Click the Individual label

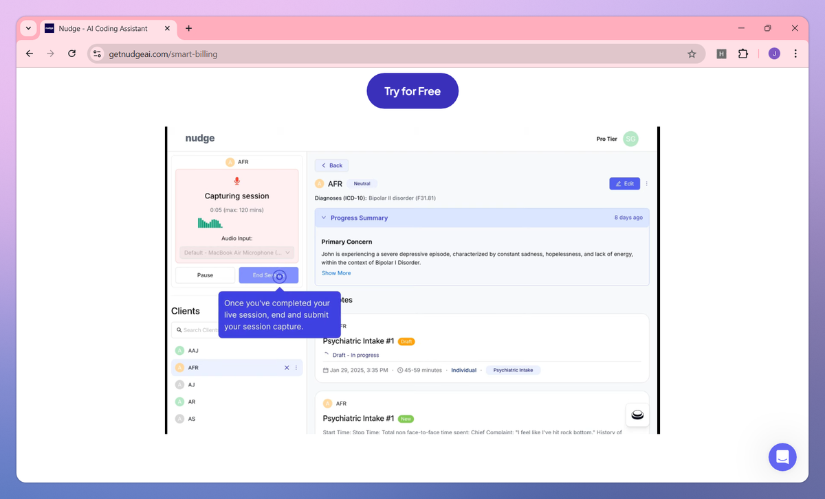(x=464, y=370)
